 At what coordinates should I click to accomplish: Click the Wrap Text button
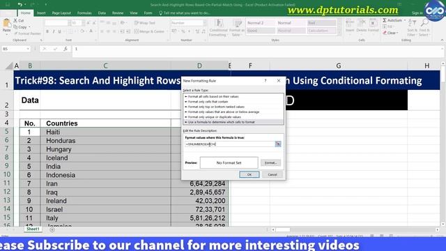[144, 23]
